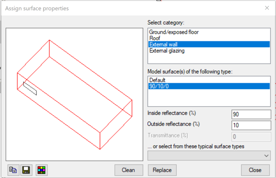Viewport: 276px width, 178px height.
Task: Click the copy documents icon
Action: (x=13, y=170)
